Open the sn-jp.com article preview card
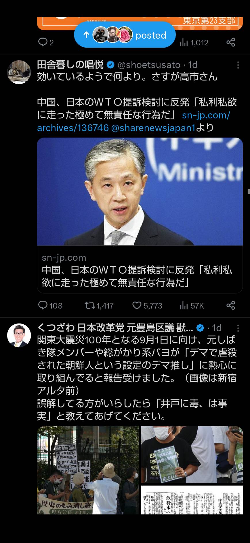 click(x=140, y=215)
